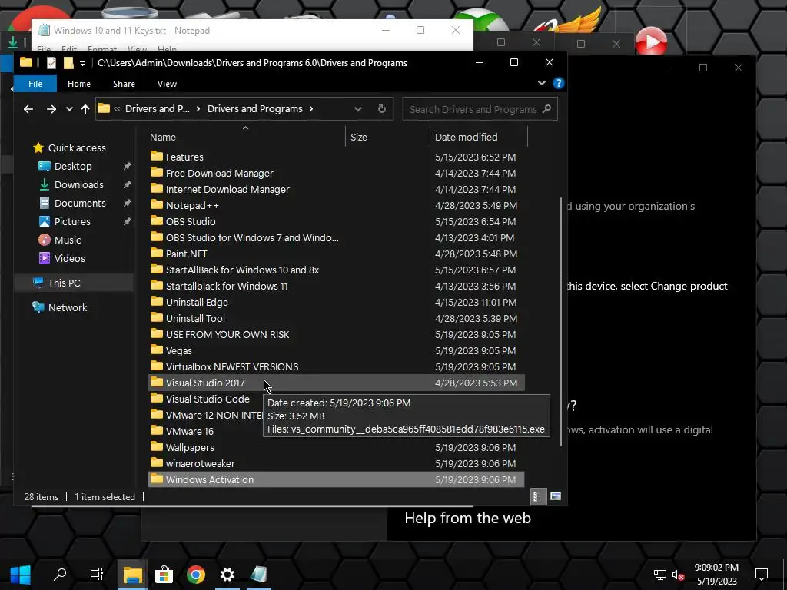
Task: Open Documents in the navigation pane
Action: point(80,203)
